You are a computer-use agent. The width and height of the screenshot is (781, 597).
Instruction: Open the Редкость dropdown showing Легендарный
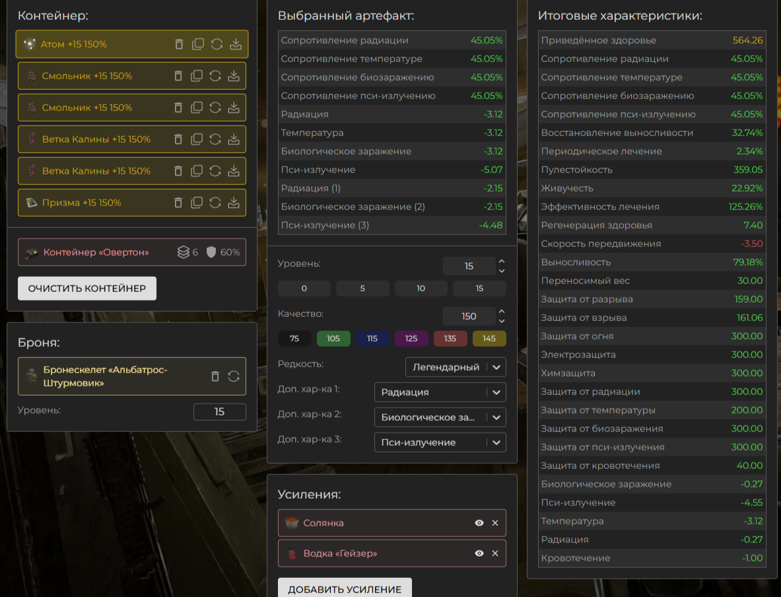pyautogui.click(x=456, y=367)
